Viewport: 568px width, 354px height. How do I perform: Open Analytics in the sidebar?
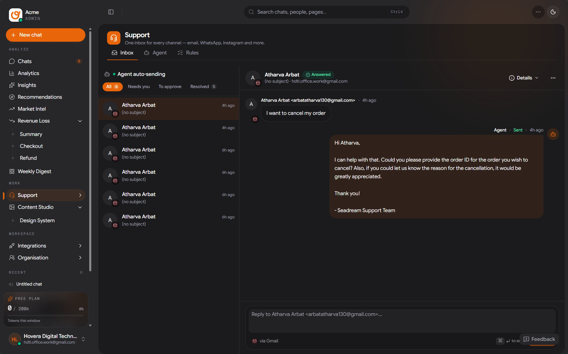point(45,73)
